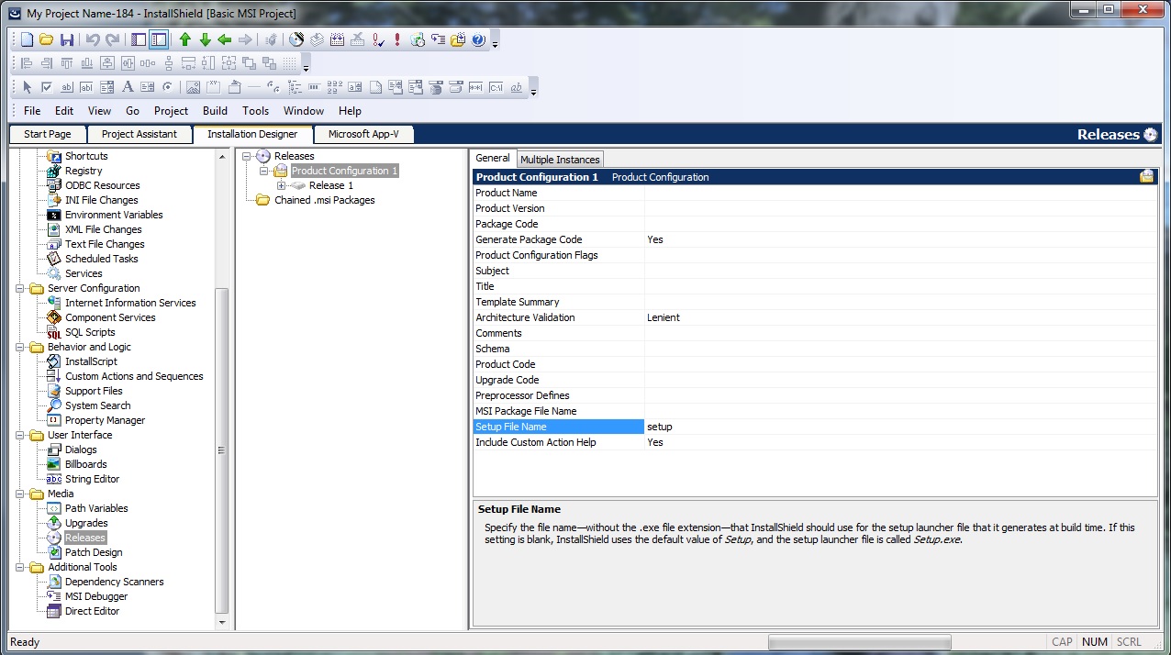Click the Releases disc icon in header
Screen dimensions: 1171x655
point(1151,134)
